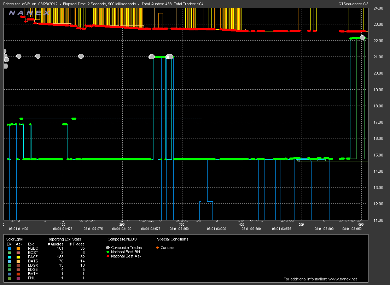Click the Cancels orange legend dot
Image resolution: width=390 pixels, height=285 pixels.
click(157, 248)
